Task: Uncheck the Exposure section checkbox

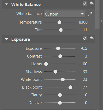Action: 85,38
